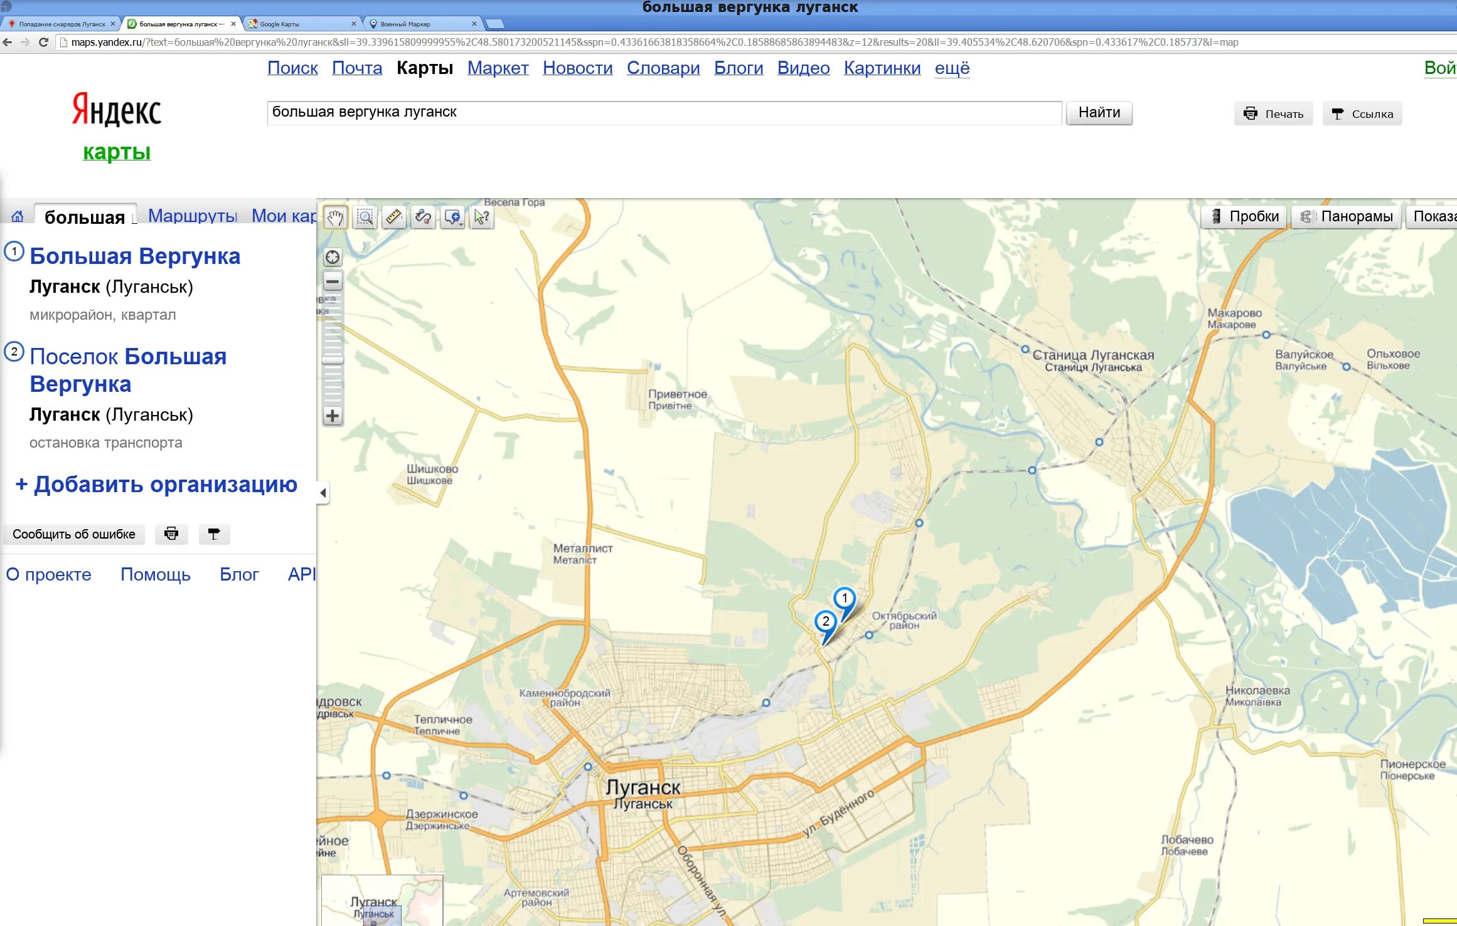Viewport: 1457px width, 926px height.
Task: Switch to 'Попадание снарядов Луганск' browser tab
Action: [x=60, y=24]
